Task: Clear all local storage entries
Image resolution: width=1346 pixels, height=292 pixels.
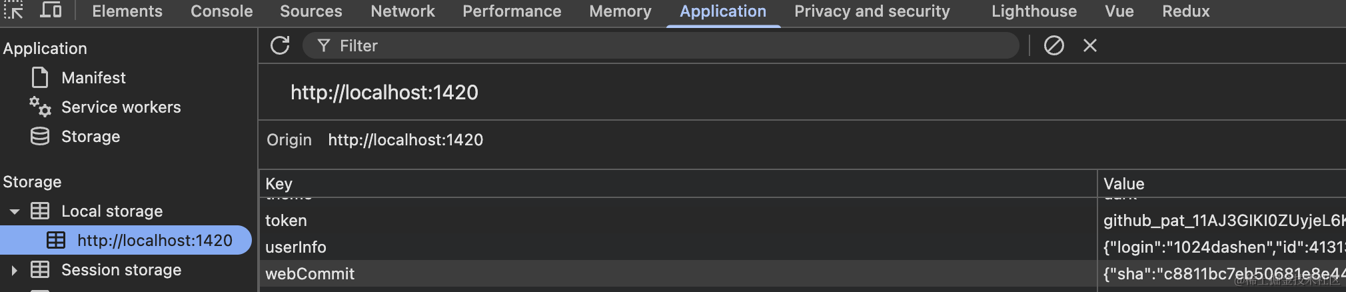Action: pyautogui.click(x=1053, y=45)
